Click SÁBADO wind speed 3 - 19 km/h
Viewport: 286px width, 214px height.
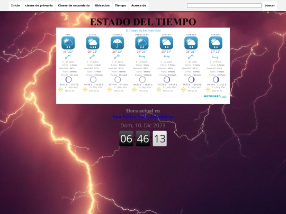point(216,62)
